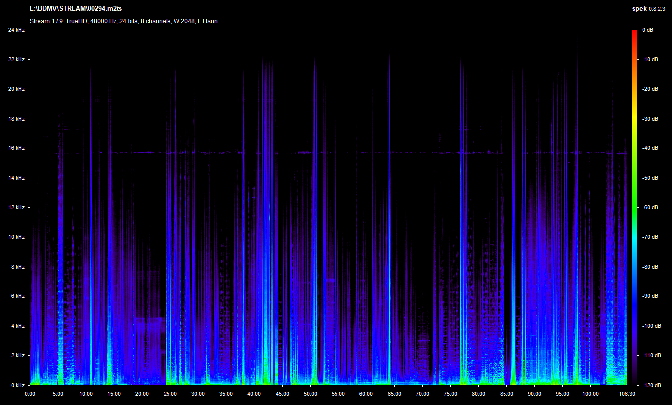The width and height of the screenshot is (672, 405).
Task: Click the 0 kHz frequency axis label
Action: [x=18, y=385]
